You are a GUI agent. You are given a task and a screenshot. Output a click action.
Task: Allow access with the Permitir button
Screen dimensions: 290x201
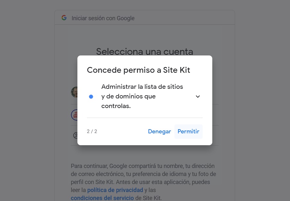188,131
